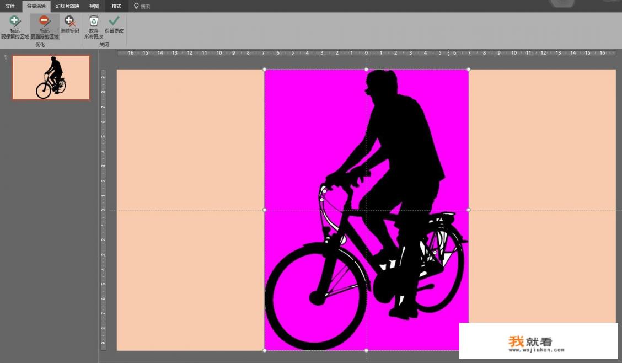Click the removal mark inside the rear wheel
The image size is (622, 363).
[x=435, y=252]
